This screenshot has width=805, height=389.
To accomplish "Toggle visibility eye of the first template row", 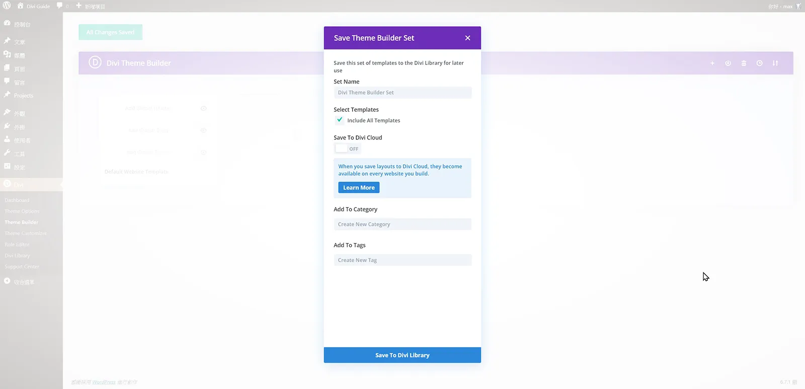I will (x=204, y=108).
